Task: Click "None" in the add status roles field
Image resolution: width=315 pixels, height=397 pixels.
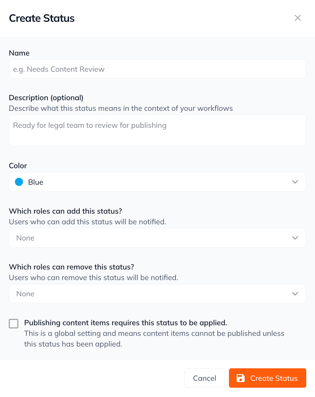Action: tap(25, 238)
